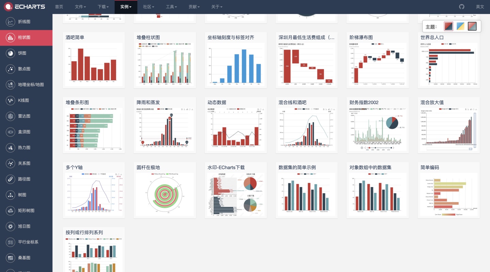This screenshot has height=272, width=490.
Task: Select the radar chart icon
Action: pyautogui.click(x=11, y=116)
